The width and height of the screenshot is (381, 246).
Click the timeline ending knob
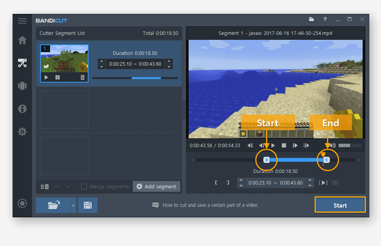coord(358,160)
